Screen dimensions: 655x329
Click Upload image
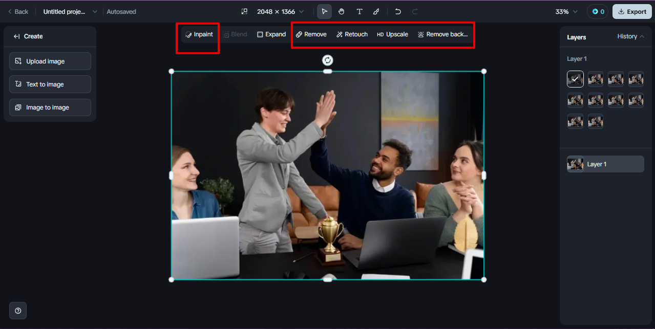tap(50, 61)
